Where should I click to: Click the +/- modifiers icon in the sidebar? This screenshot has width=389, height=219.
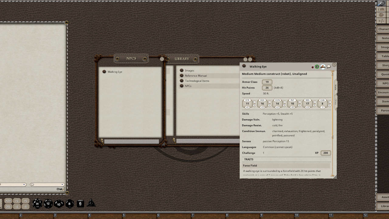click(x=381, y=21)
